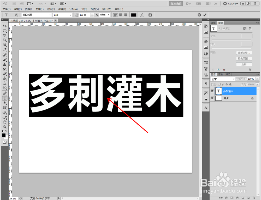Select the Eraser tool

point(5,74)
